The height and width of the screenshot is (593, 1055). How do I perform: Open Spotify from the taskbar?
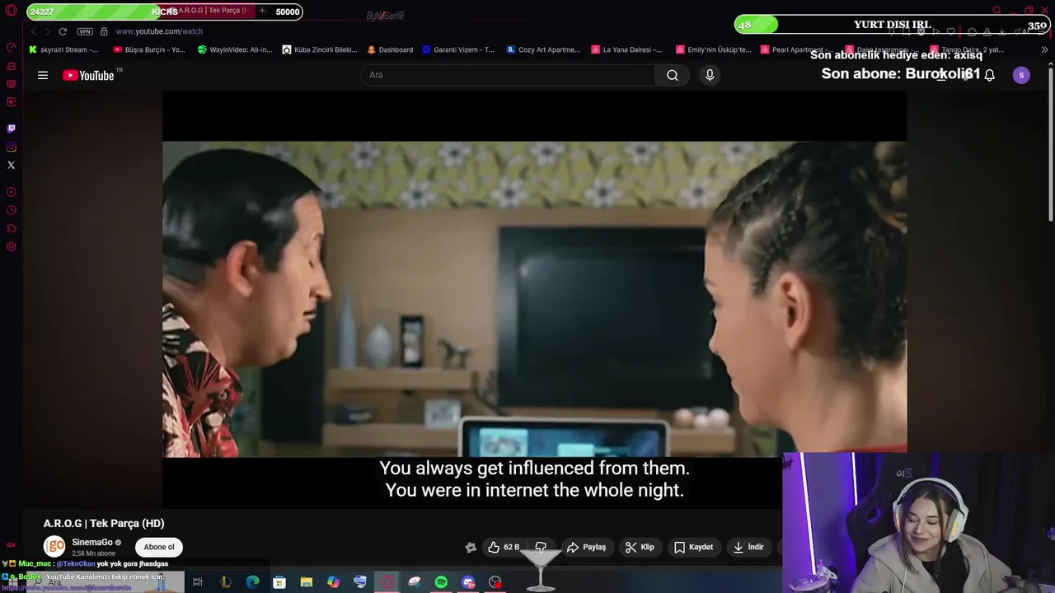coord(441,582)
